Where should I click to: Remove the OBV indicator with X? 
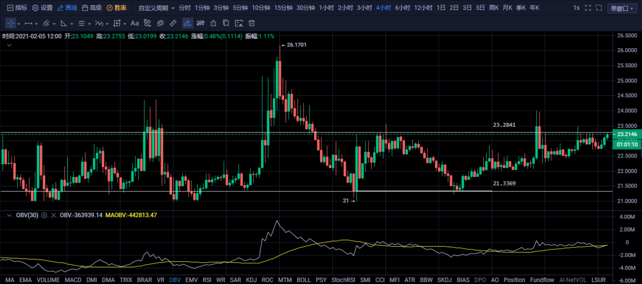[x=53, y=215]
